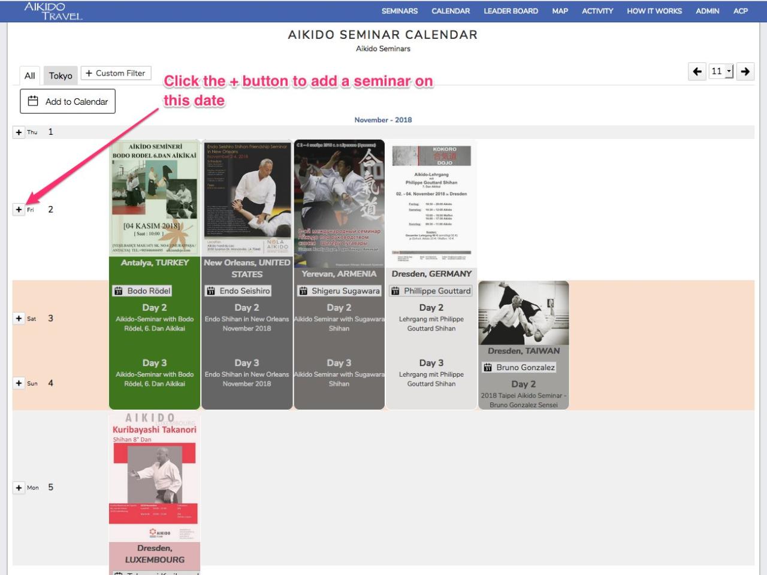Click the Add to Calendar button
Screen dimensions: 767x575
(x=68, y=101)
